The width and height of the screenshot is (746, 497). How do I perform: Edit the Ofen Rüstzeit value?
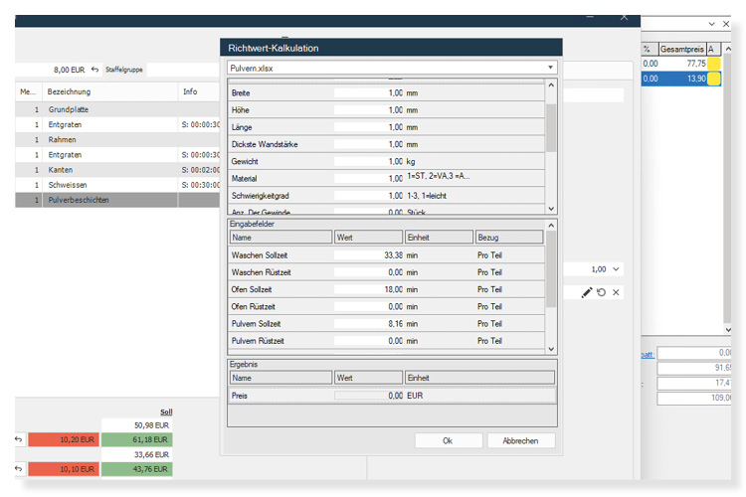[369, 307]
